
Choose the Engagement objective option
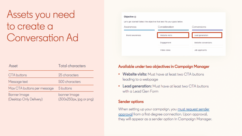(x=173, y=43)
